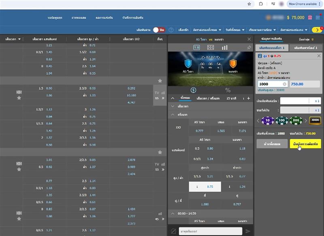
Task: Bookmark the browser page with star icon
Action: tap(249, 4)
